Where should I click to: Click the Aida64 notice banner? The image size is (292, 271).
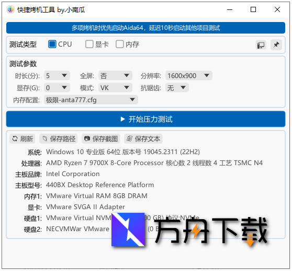tap(145, 28)
